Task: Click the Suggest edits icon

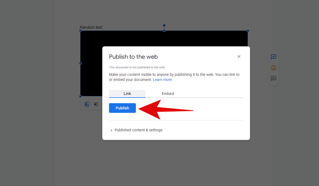Action: pos(273,78)
